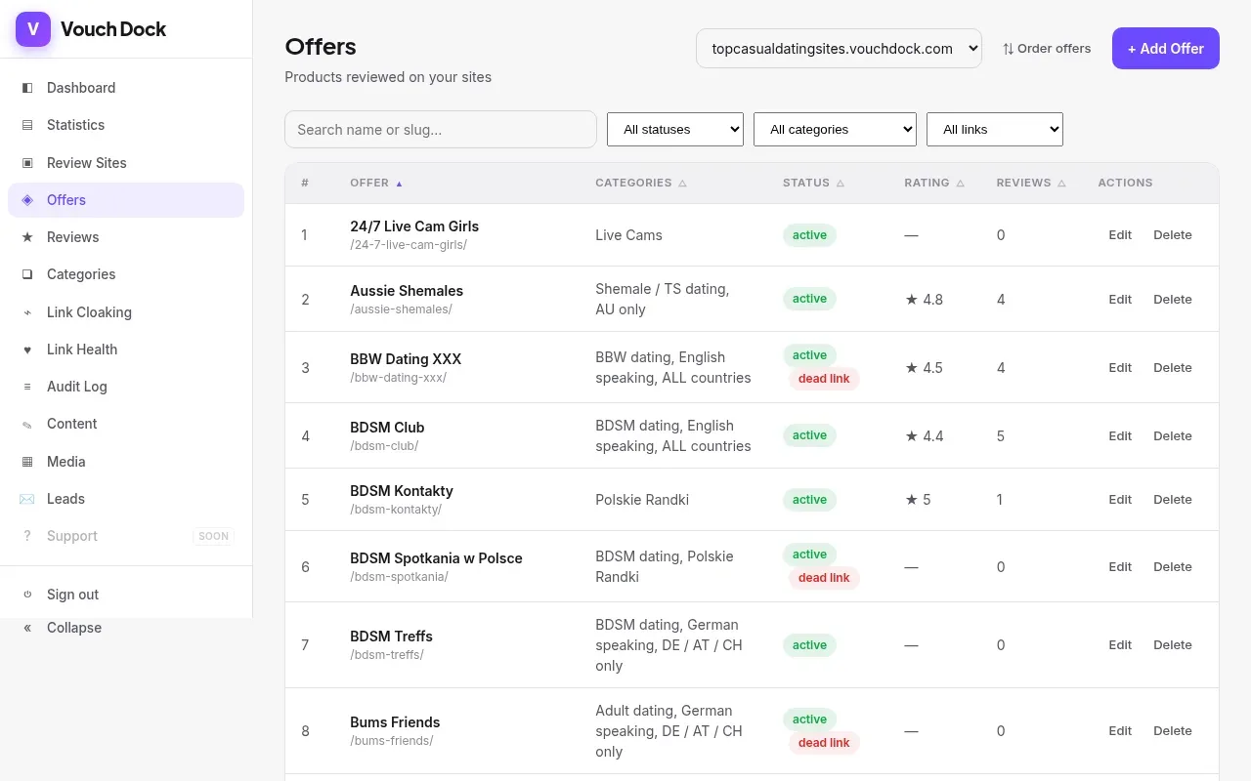This screenshot has height=781, width=1251.
Task: Sort table by Offer column
Action: 376,183
